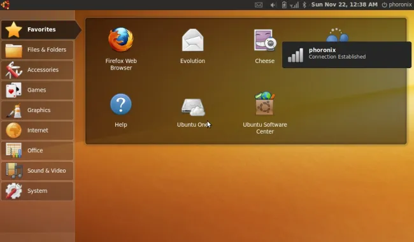The width and height of the screenshot is (414, 242).
Task: Open the partially hidden blue buddies icon
Action: click(x=337, y=35)
